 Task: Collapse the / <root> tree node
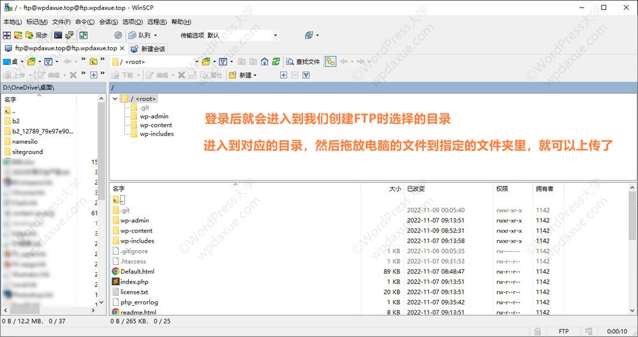115,99
